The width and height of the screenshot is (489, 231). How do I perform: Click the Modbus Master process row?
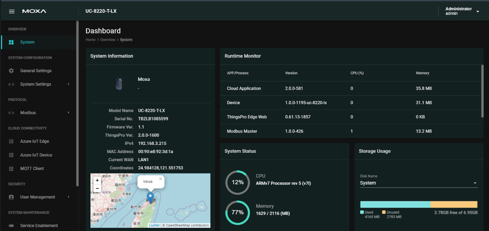(x=351, y=131)
